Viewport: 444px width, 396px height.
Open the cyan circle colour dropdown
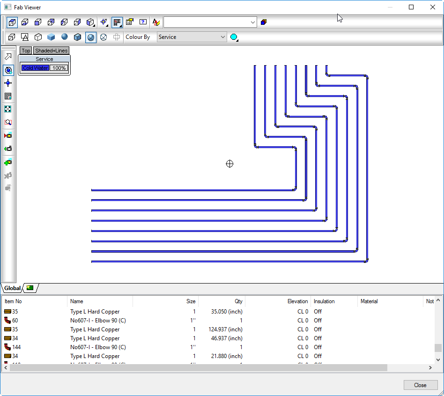click(x=234, y=37)
